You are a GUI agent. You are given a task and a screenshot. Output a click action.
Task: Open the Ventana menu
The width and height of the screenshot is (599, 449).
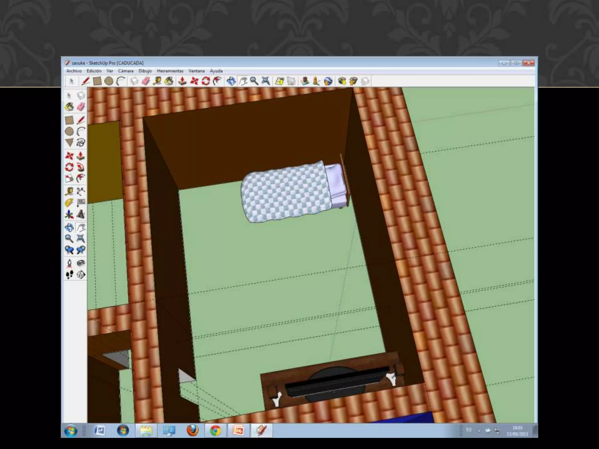[196, 71]
